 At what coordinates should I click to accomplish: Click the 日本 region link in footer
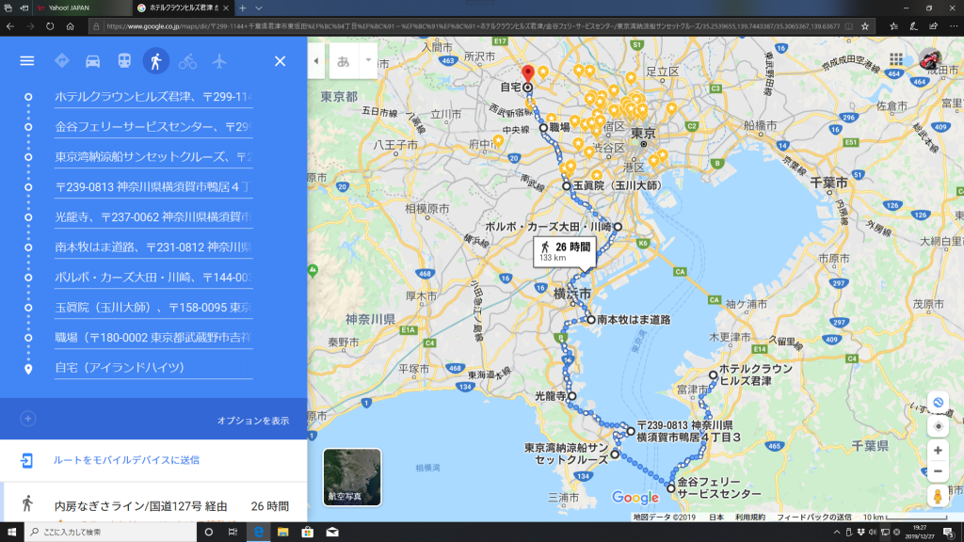(x=716, y=518)
